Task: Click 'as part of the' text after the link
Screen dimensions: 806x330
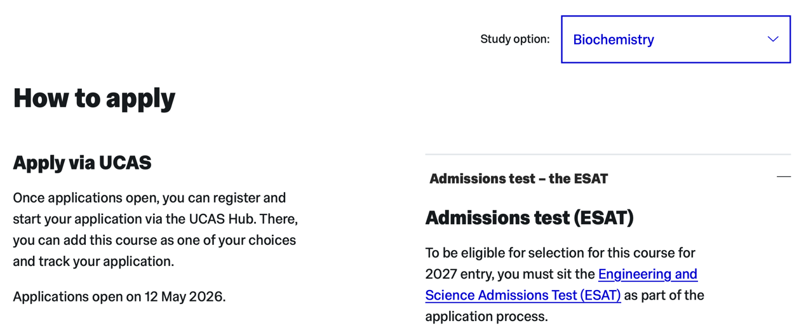Action: point(664,295)
